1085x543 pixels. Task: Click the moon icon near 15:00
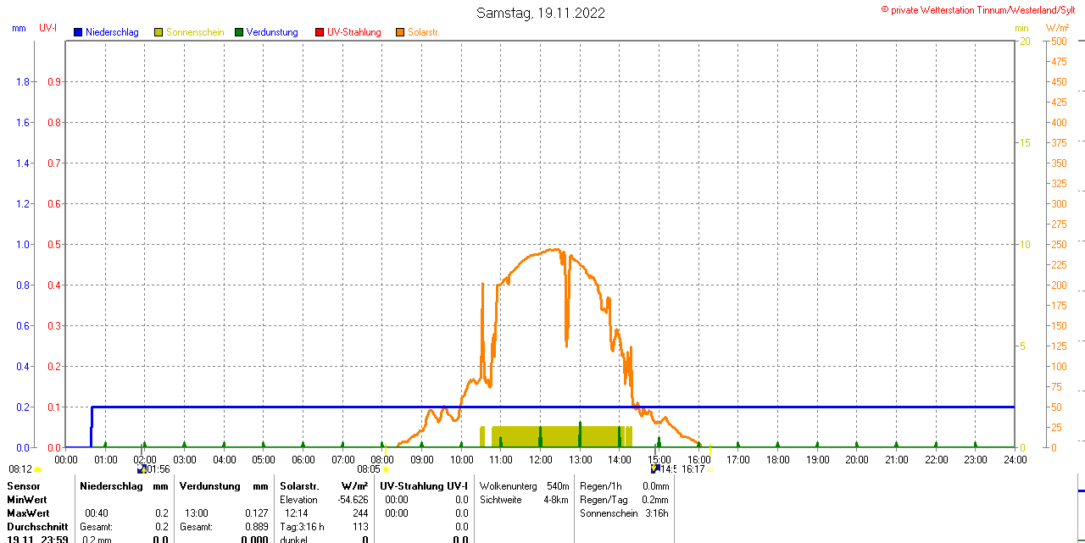click(x=655, y=468)
